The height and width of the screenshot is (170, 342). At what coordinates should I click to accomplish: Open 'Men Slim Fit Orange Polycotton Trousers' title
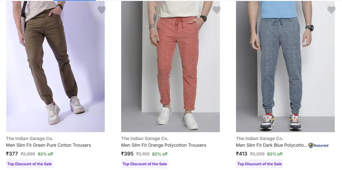click(x=164, y=145)
